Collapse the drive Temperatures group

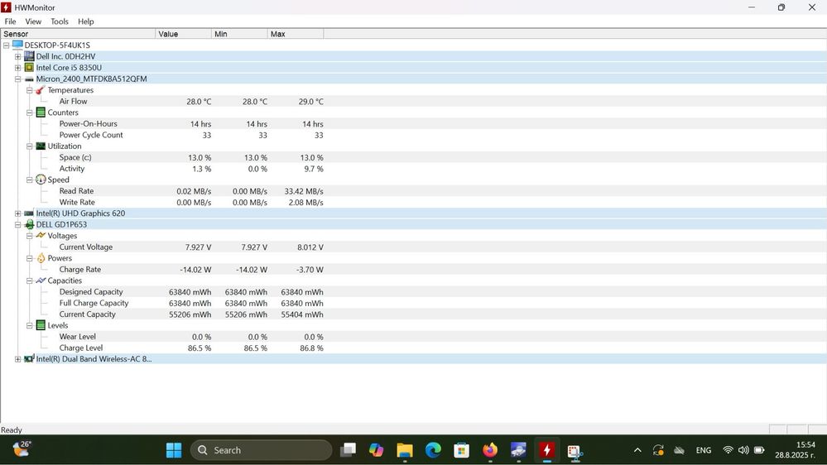pos(30,90)
